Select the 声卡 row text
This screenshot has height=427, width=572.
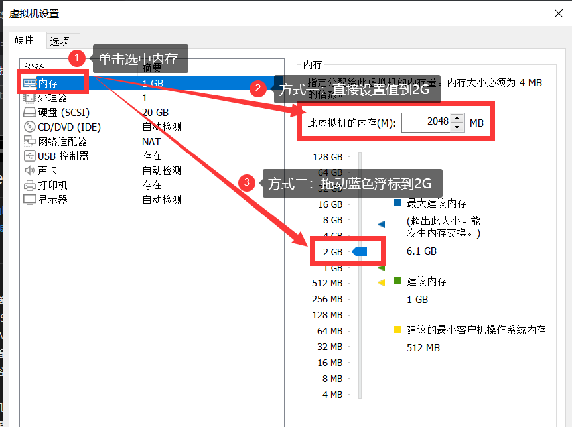[48, 170]
